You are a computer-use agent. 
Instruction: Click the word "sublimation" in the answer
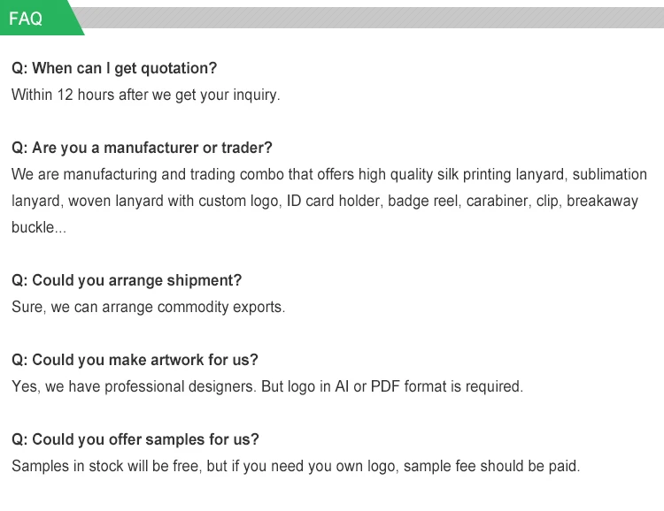pyautogui.click(x=610, y=174)
